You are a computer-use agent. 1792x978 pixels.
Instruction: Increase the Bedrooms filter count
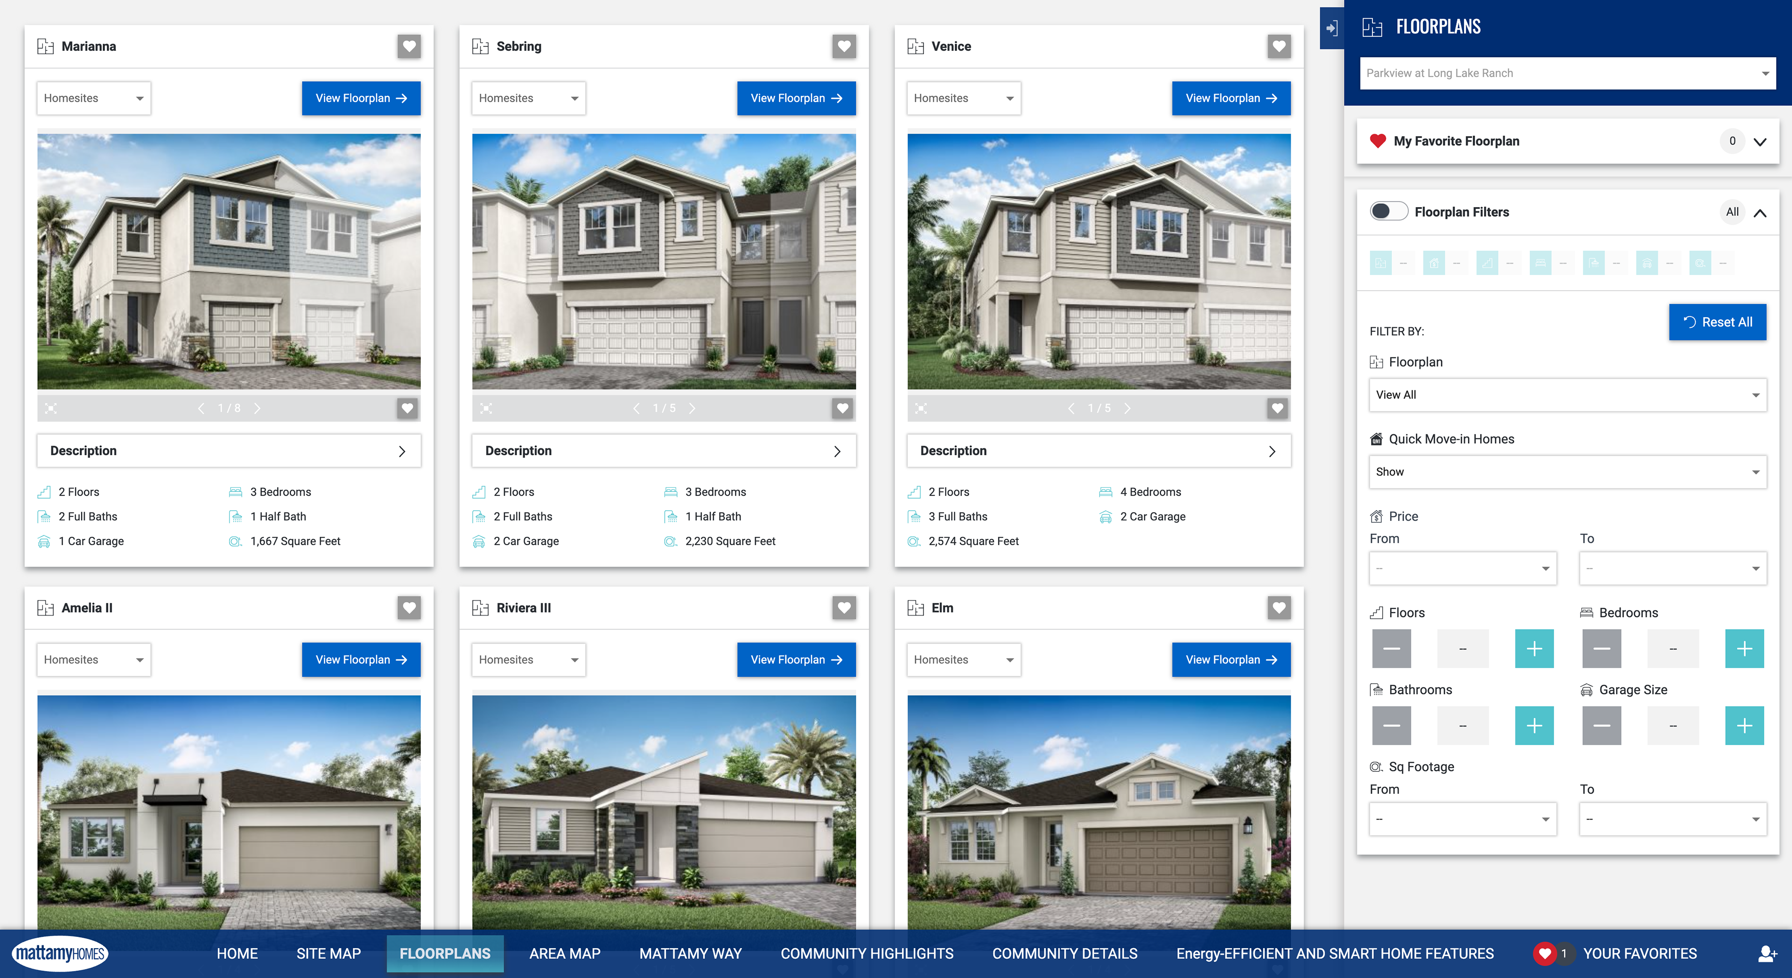[1744, 649]
